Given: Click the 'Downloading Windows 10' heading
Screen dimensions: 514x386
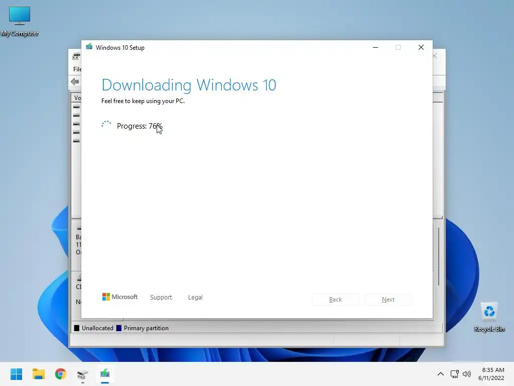Looking at the screenshot, I should (x=189, y=85).
